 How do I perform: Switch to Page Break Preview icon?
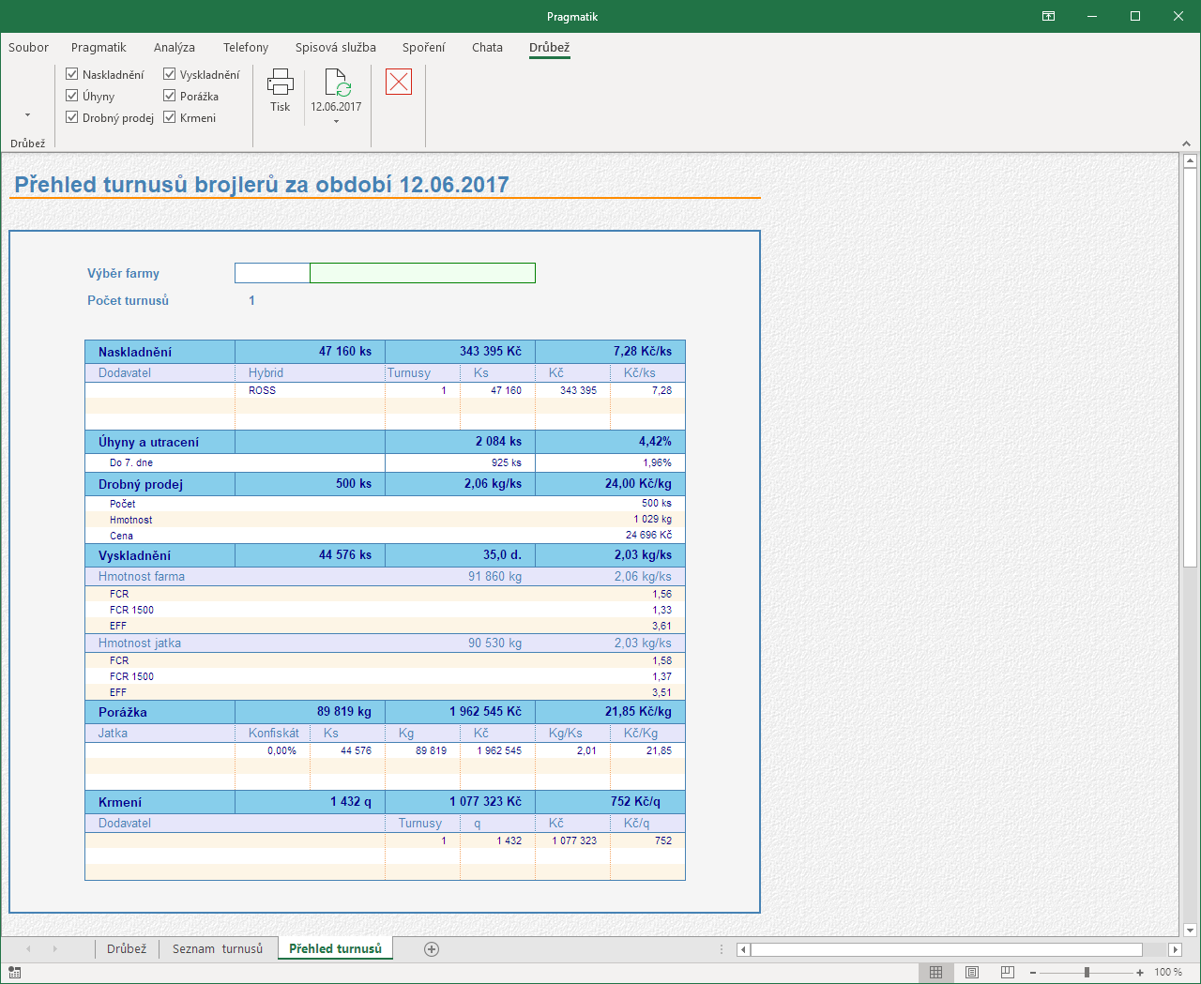pos(1008,973)
